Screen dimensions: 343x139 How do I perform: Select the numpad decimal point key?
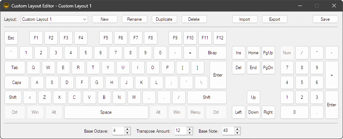[x=317, y=112]
